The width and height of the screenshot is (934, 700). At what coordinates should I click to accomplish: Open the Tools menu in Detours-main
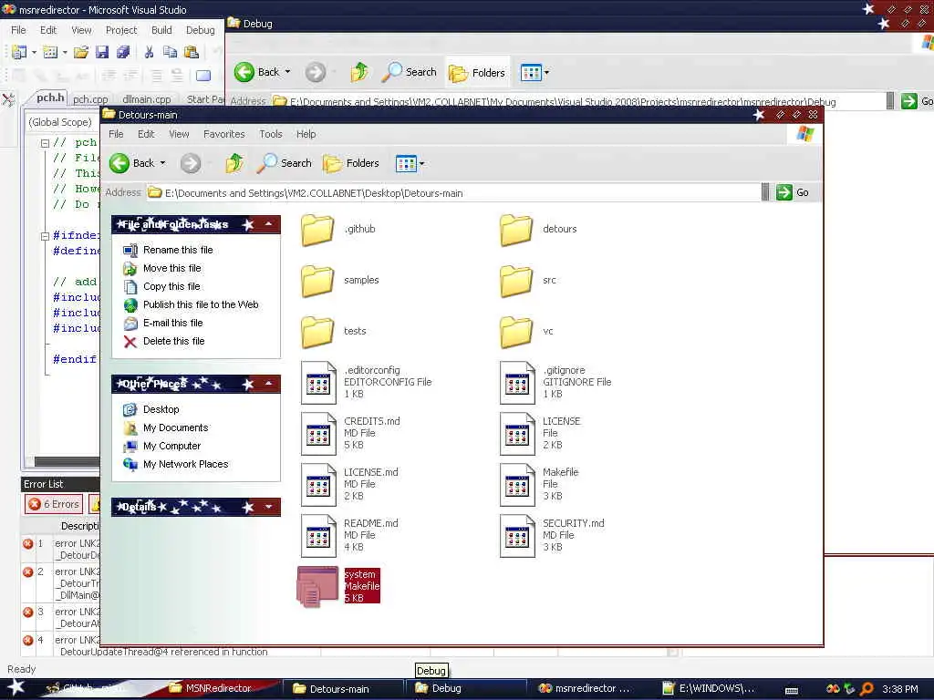(270, 134)
